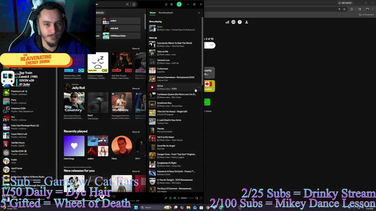
Task: Click Ask Gemini in Chrome
Action: (345, 3)
